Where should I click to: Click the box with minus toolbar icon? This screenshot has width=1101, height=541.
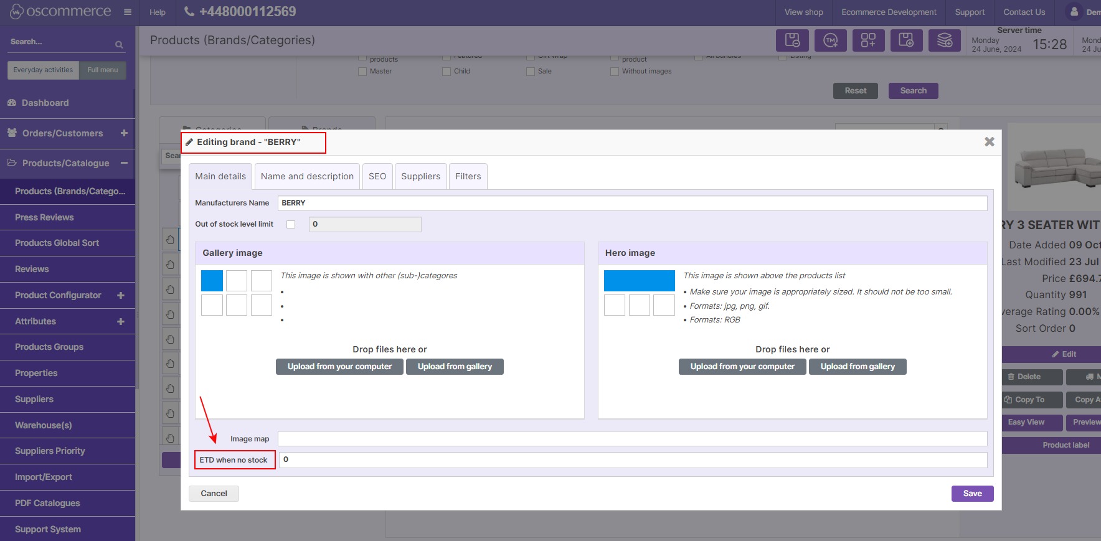coord(792,40)
